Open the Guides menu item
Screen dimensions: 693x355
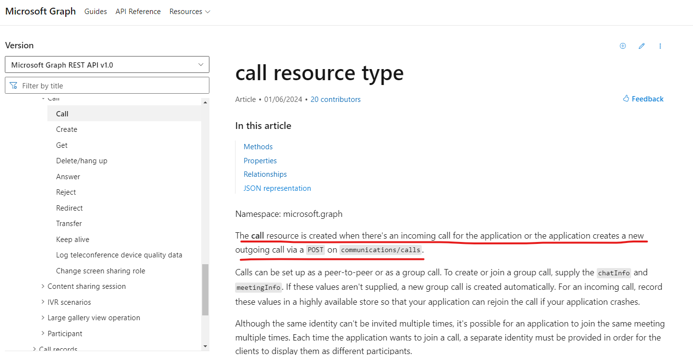pos(96,12)
